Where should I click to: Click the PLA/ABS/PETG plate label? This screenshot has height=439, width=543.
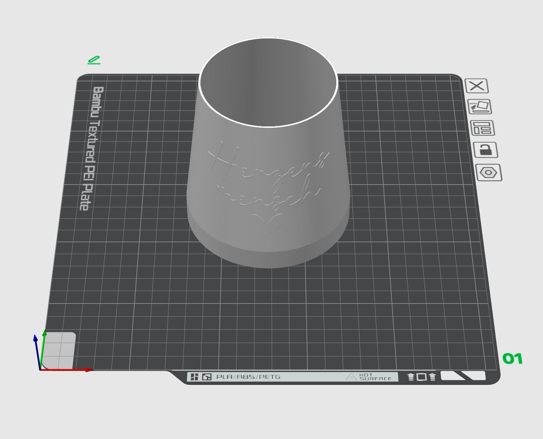pyautogui.click(x=248, y=377)
